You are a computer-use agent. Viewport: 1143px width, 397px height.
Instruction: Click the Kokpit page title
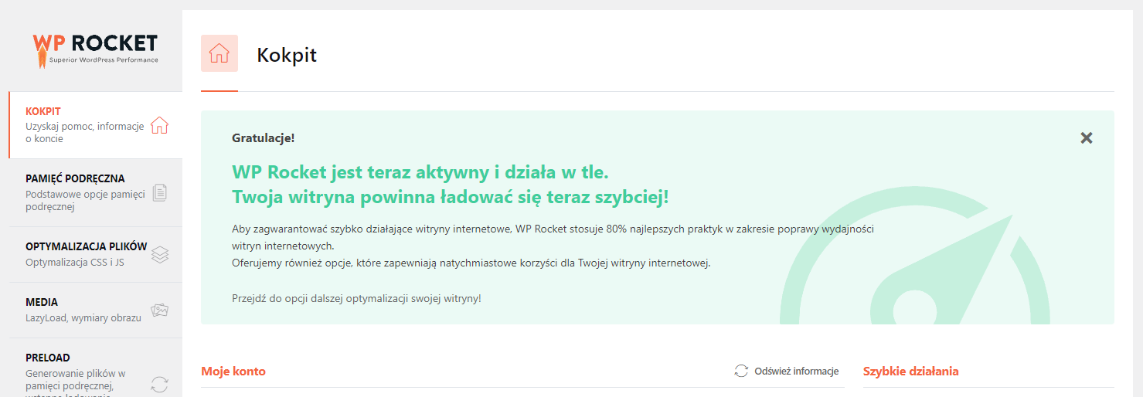click(287, 56)
